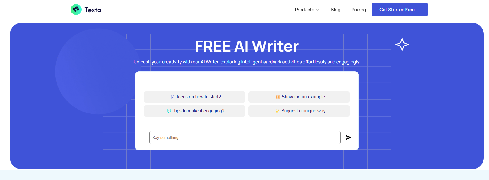Select the Pricing navigation item
489x180 pixels.
358,10
